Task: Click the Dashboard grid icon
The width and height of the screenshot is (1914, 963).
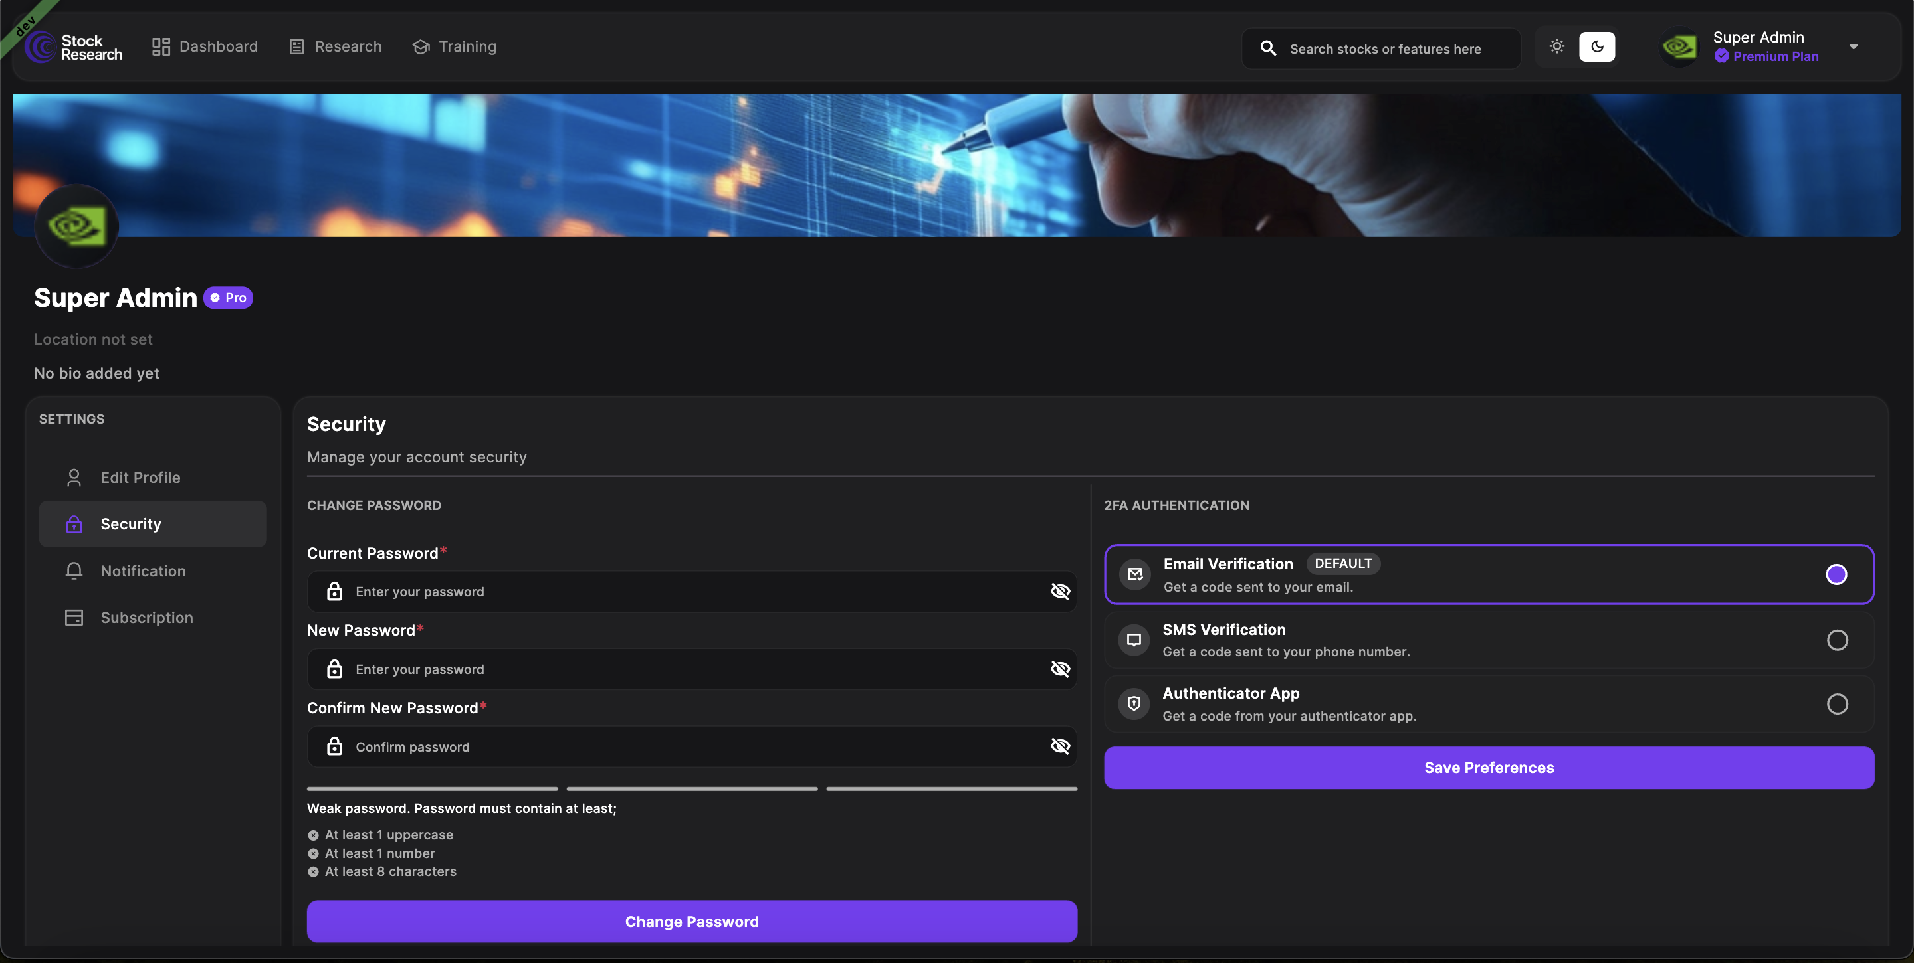Action: click(x=161, y=46)
